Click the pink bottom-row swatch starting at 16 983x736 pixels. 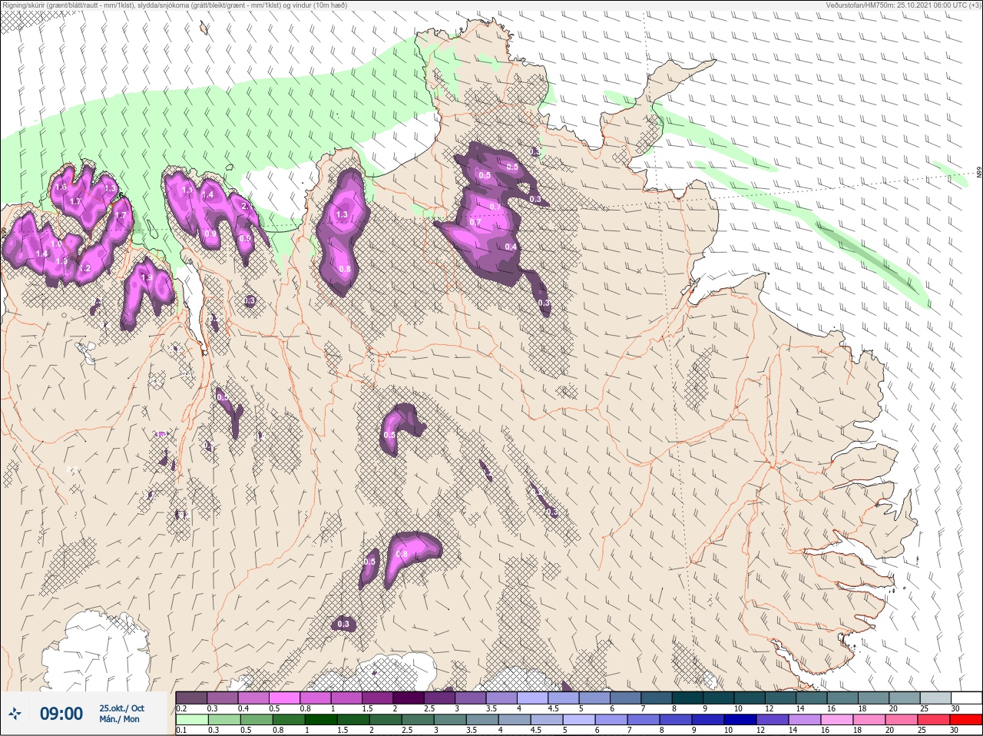click(836, 720)
